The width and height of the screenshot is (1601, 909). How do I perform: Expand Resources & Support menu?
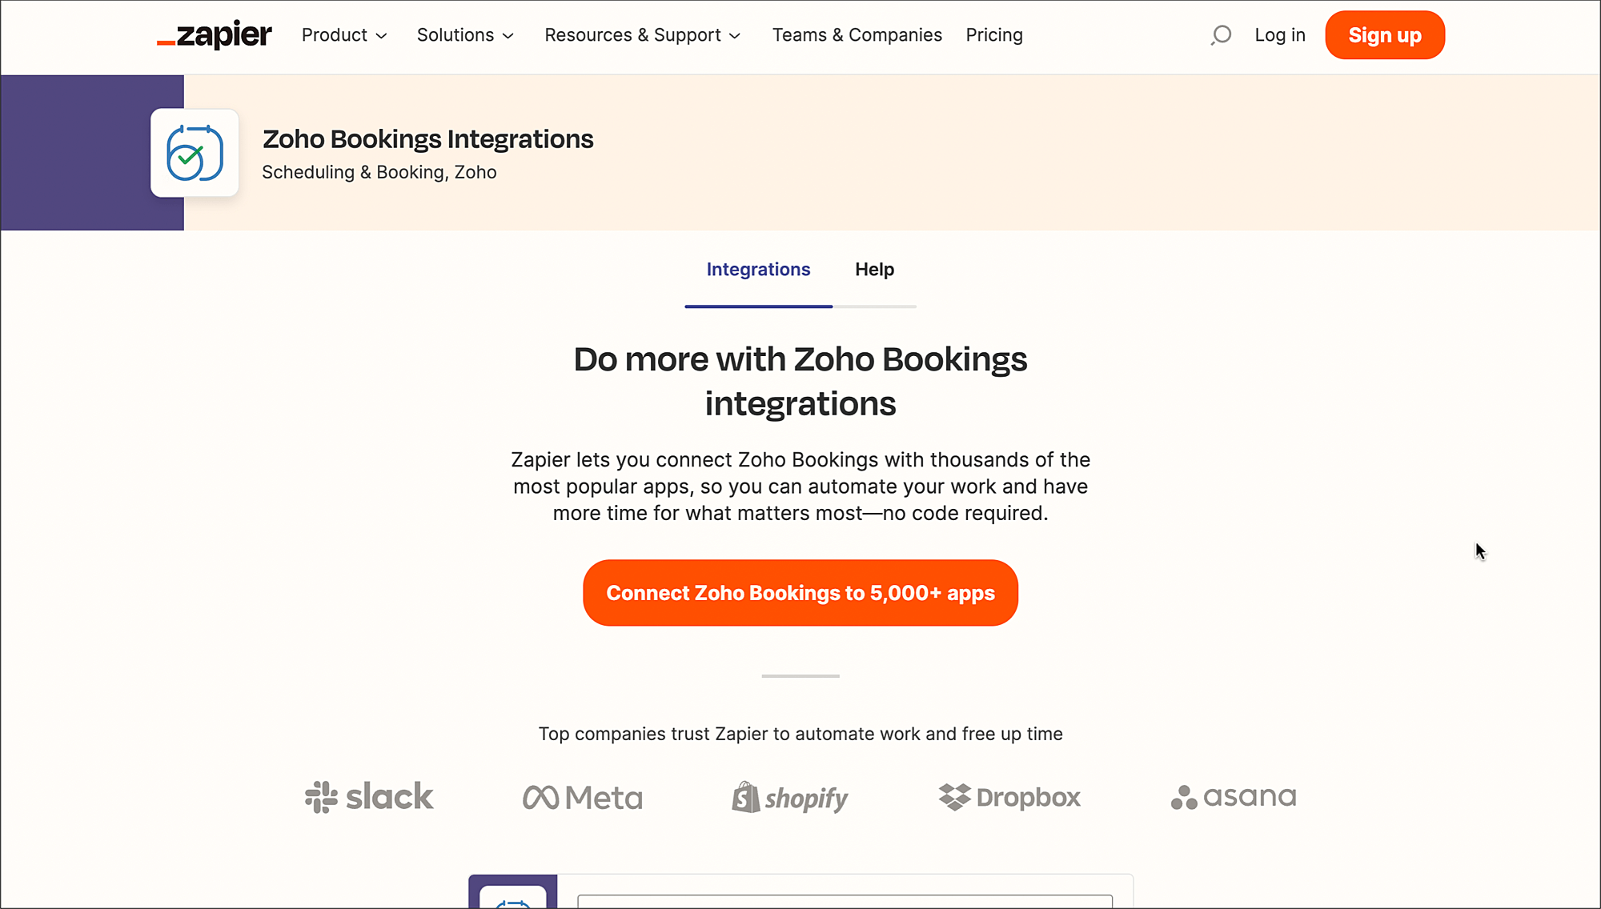click(x=643, y=35)
